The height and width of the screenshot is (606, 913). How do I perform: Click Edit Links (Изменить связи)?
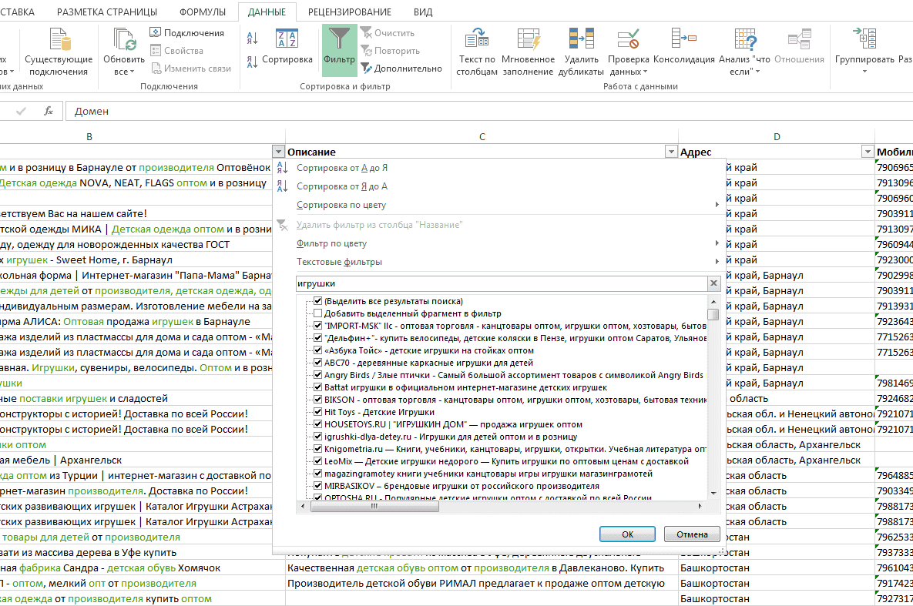(191, 68)
